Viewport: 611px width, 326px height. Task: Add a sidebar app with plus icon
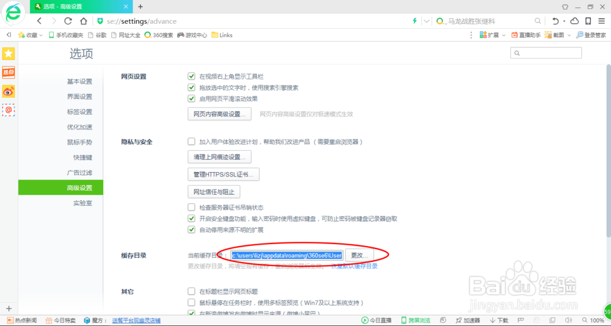(x=9, y=308)
